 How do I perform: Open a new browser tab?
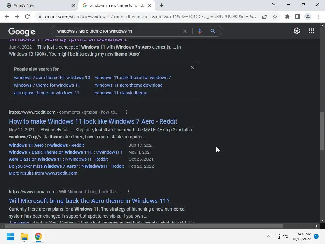tap(162, 5)
